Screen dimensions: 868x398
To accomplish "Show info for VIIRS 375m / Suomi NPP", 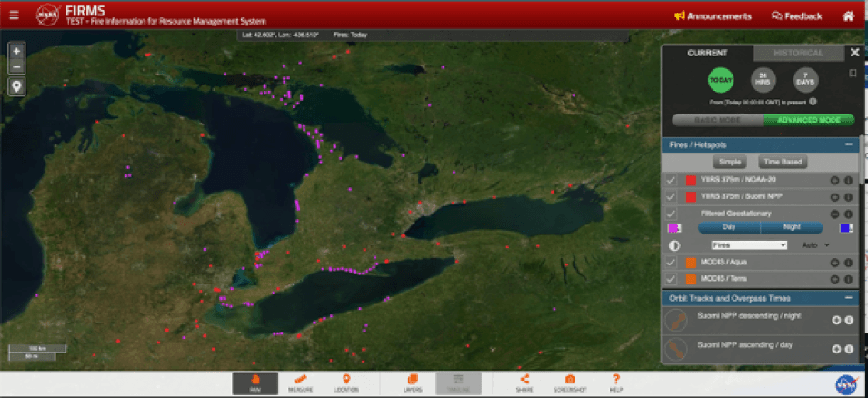I will click(x=848, y=197).
